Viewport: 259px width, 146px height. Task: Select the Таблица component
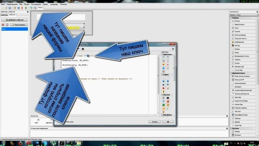pos(243,118)
